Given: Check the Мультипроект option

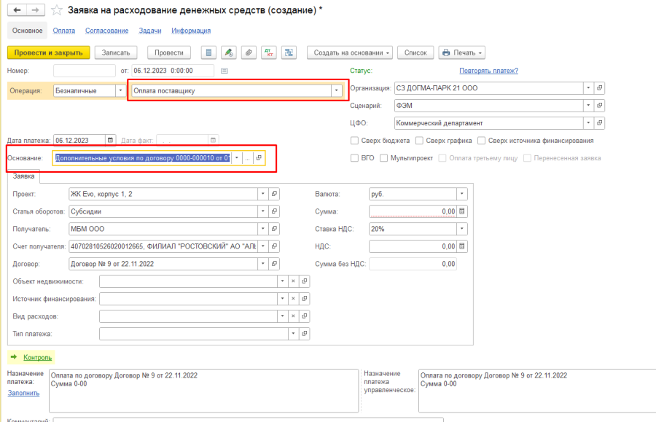Looking at the screenshot, I should click(x=383, y=158).
